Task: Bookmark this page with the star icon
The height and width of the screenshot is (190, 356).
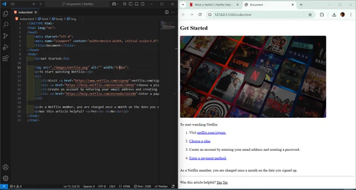Action: point(310,15)
